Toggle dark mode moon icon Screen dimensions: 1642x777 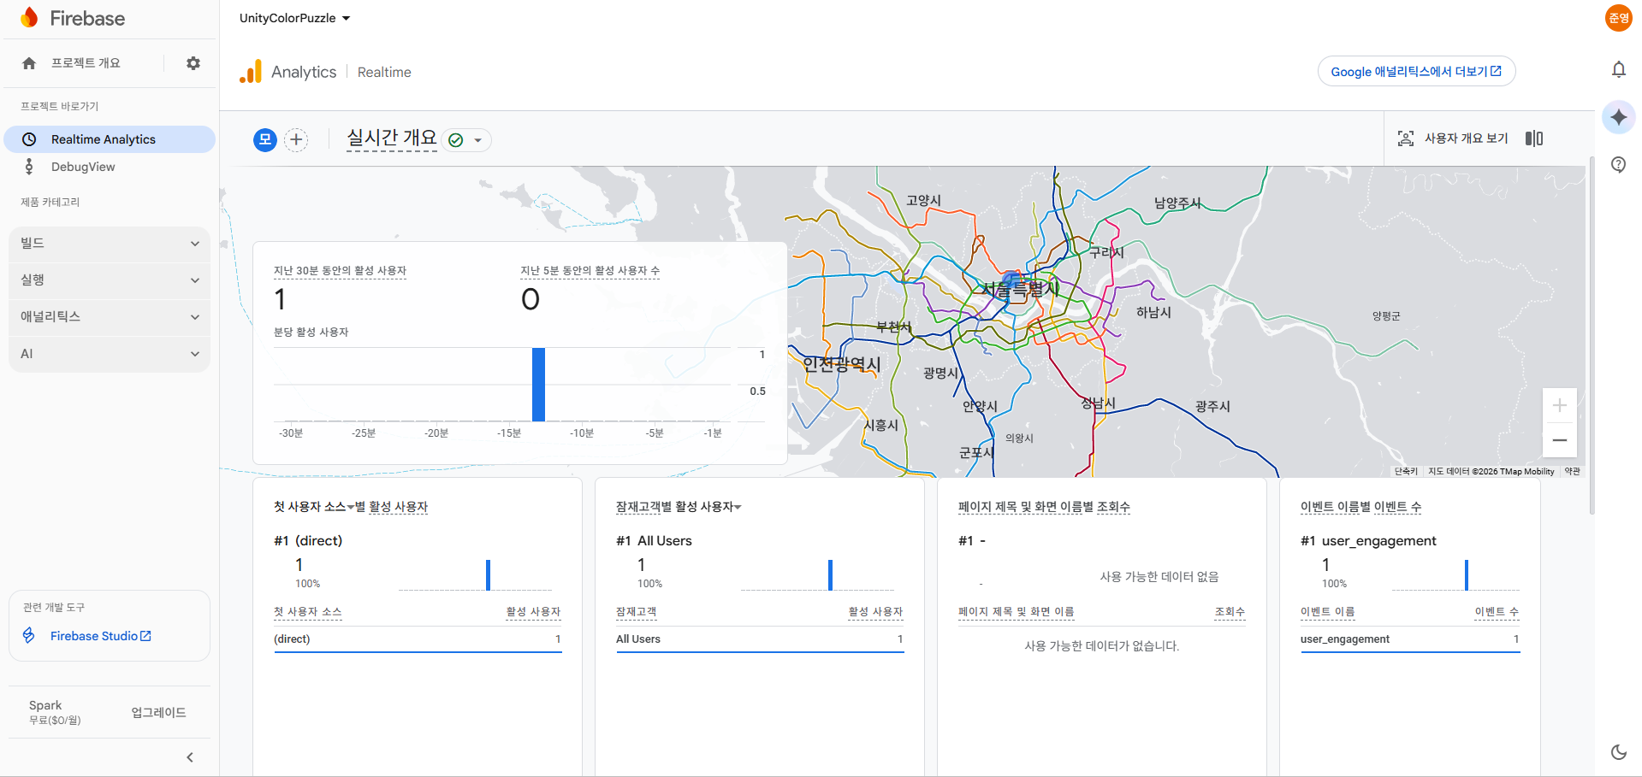(1618, 752)
